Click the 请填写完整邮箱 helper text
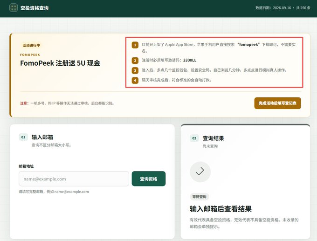This screenshot has height=241, width=317. pos(54,192)
